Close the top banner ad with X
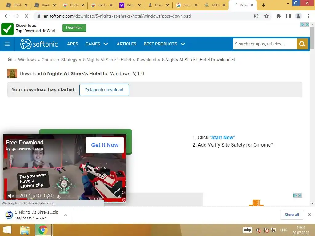 [x=307, y=25]
